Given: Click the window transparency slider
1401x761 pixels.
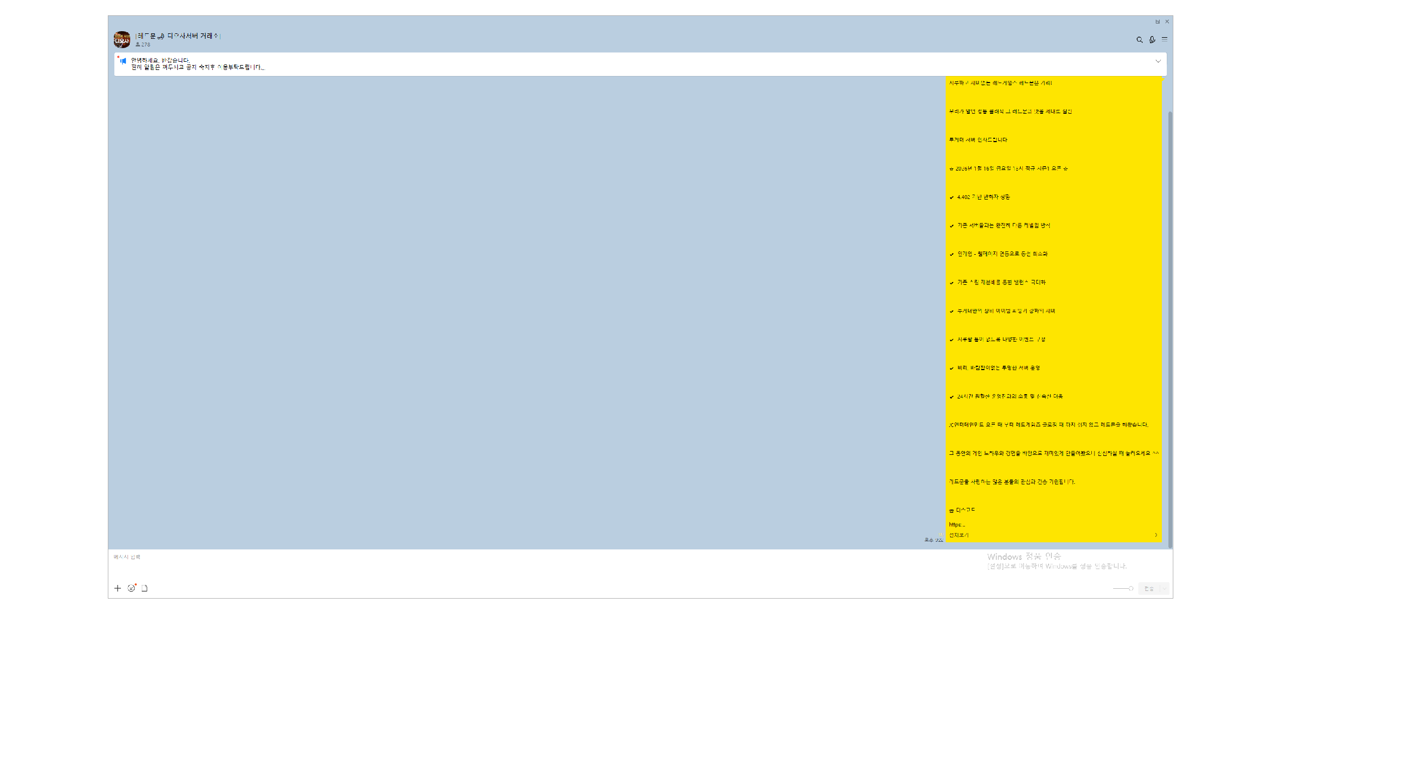Looking at the screenshot, I should (1123, 589).
